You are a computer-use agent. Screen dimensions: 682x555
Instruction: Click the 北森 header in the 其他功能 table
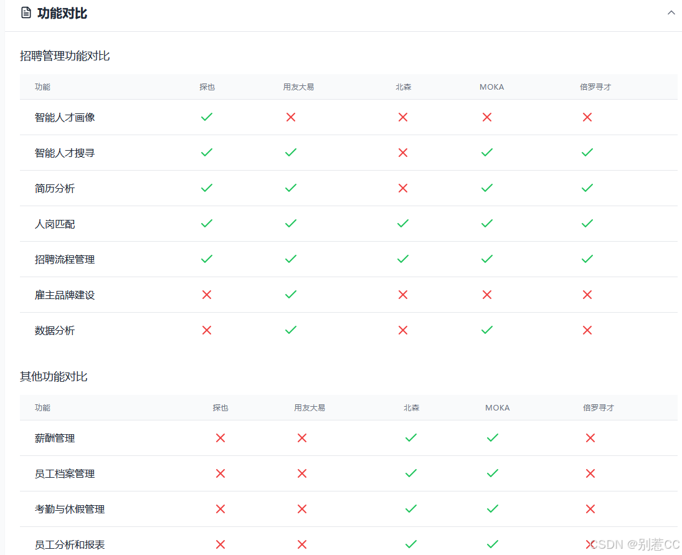[x=411, y=407]
